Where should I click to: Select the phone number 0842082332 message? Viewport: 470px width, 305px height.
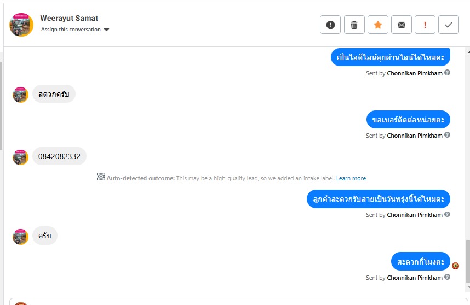pos(59,156)
